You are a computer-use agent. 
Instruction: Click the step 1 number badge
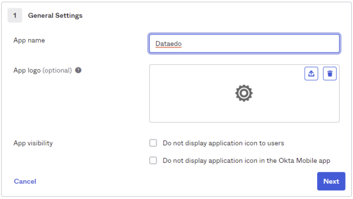pos(15,15)
